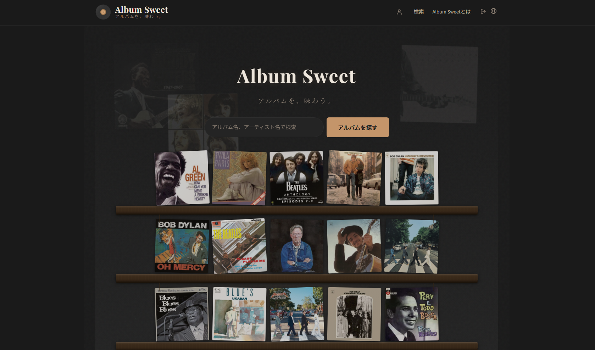Open the Pery É Todo Bossa album
This screenshot has width=595, height=350.
pyautogui.click(x=411, y=314)
